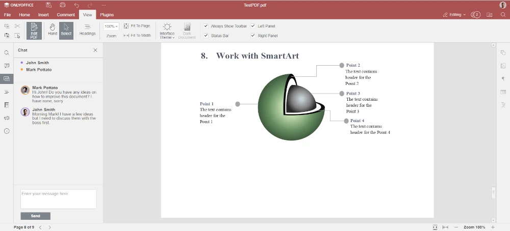Open the Paragraph settings right panel icon

503,78
